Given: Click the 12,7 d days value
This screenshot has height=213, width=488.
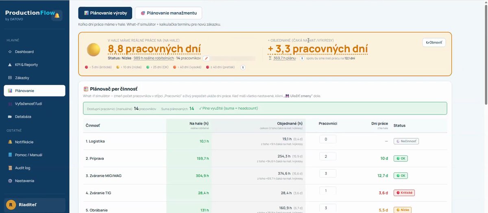Looking at the screenshot, I should point(382,176).
